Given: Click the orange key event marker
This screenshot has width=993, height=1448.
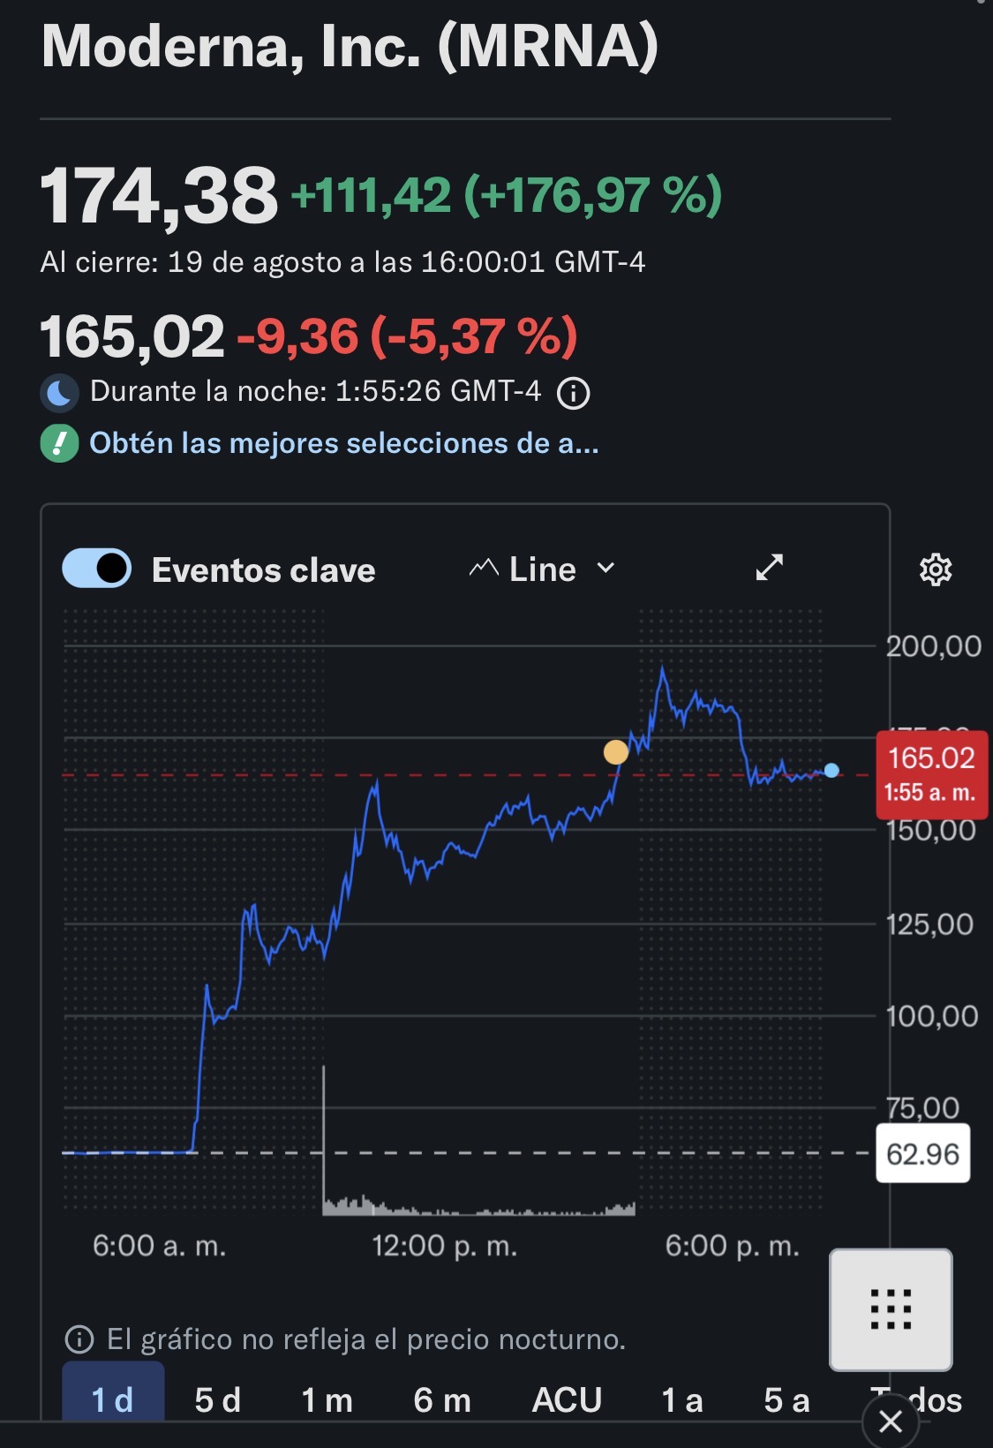Looking at the screenshot, I should 616,752.
